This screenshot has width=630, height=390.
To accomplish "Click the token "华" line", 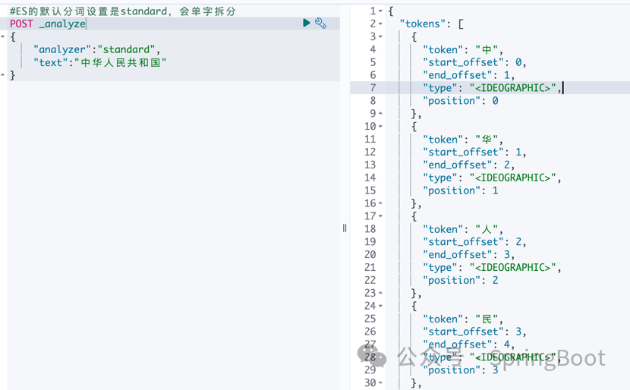I will 462,140.
